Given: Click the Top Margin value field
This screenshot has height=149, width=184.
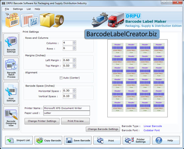Looking at the screenshot, I should (68, 66).
